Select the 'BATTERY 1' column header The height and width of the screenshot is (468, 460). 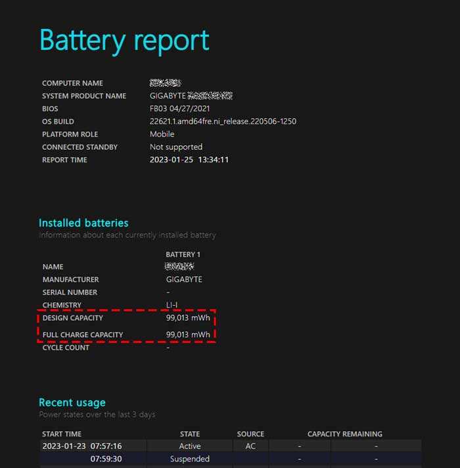coord(183,254)
